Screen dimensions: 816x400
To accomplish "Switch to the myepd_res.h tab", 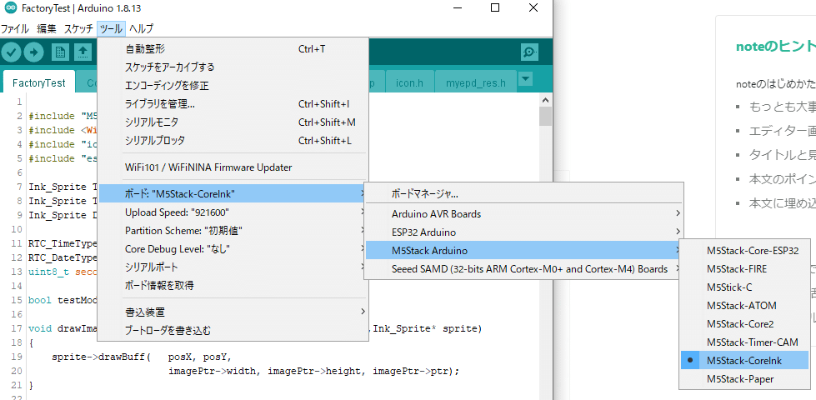I will pyautogui.click(x=475, y=82).
